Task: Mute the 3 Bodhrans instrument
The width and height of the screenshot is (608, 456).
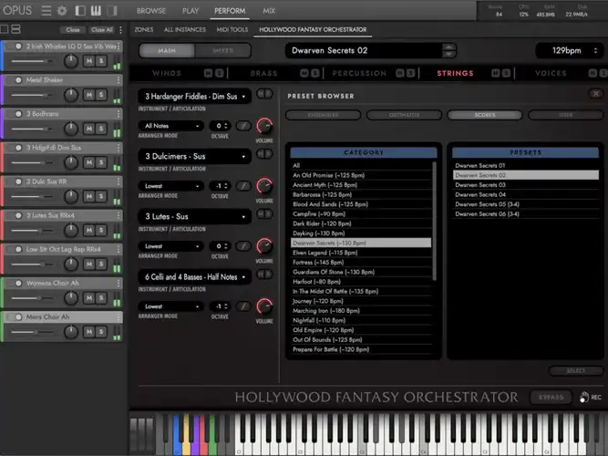Action: pyautogui.click(x=89, y=129)
